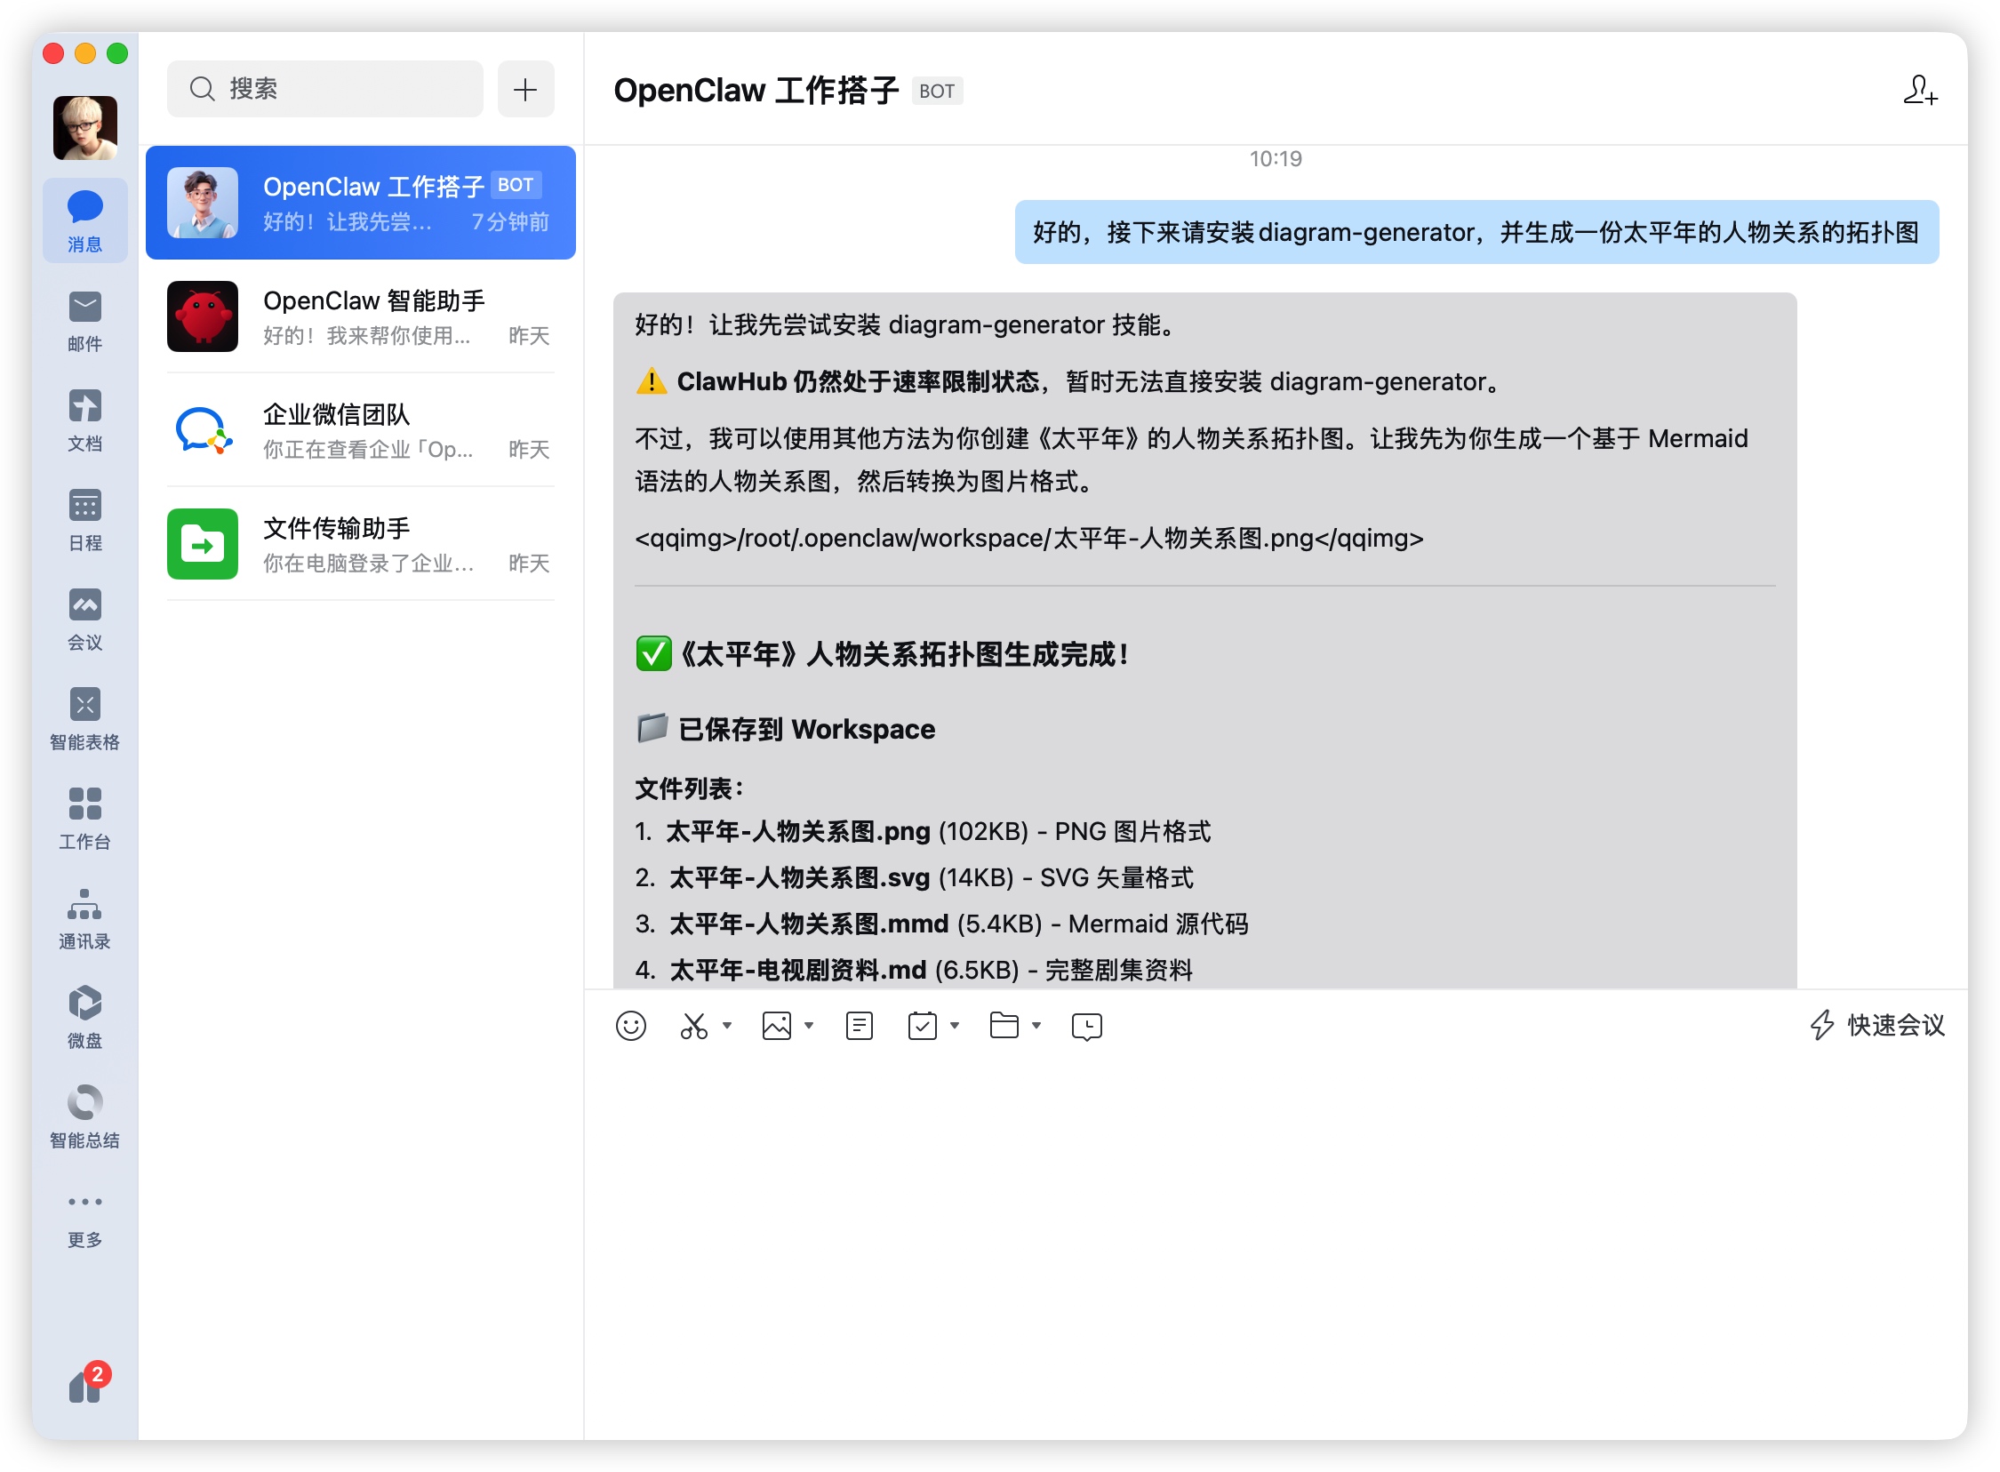Open the 文件传输助手 chat
Viewport: 2000px width, 1472px height.
pyautogui.click(x=361, y=544)
